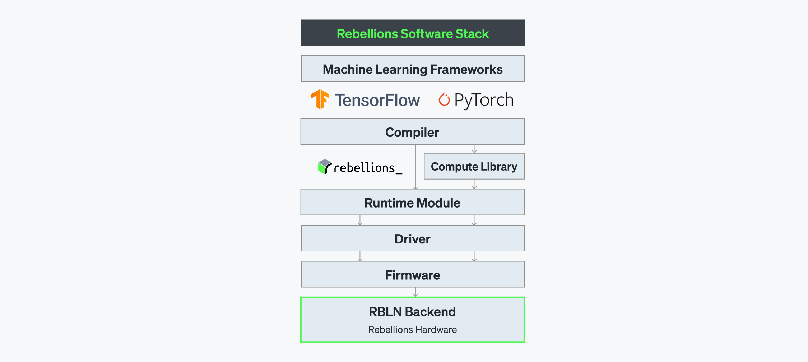Click the Rebellions Hardware subtitle text

(412, 330)
